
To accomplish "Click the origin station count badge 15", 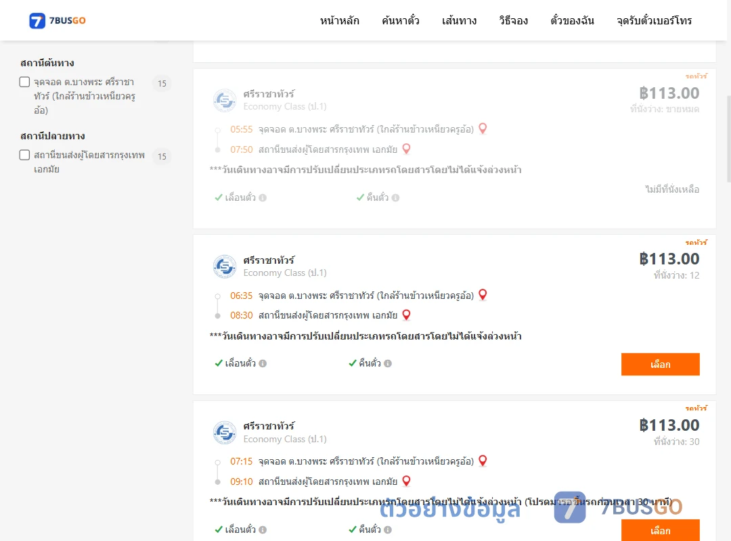I will coord(162,83).
